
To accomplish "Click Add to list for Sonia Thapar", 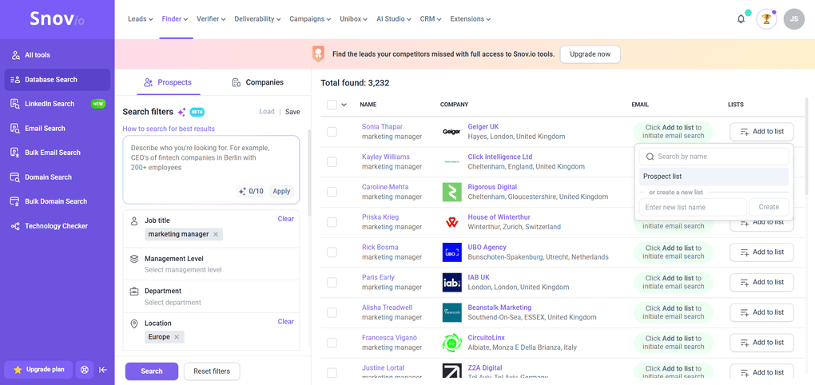I will [x=761, y=132].
